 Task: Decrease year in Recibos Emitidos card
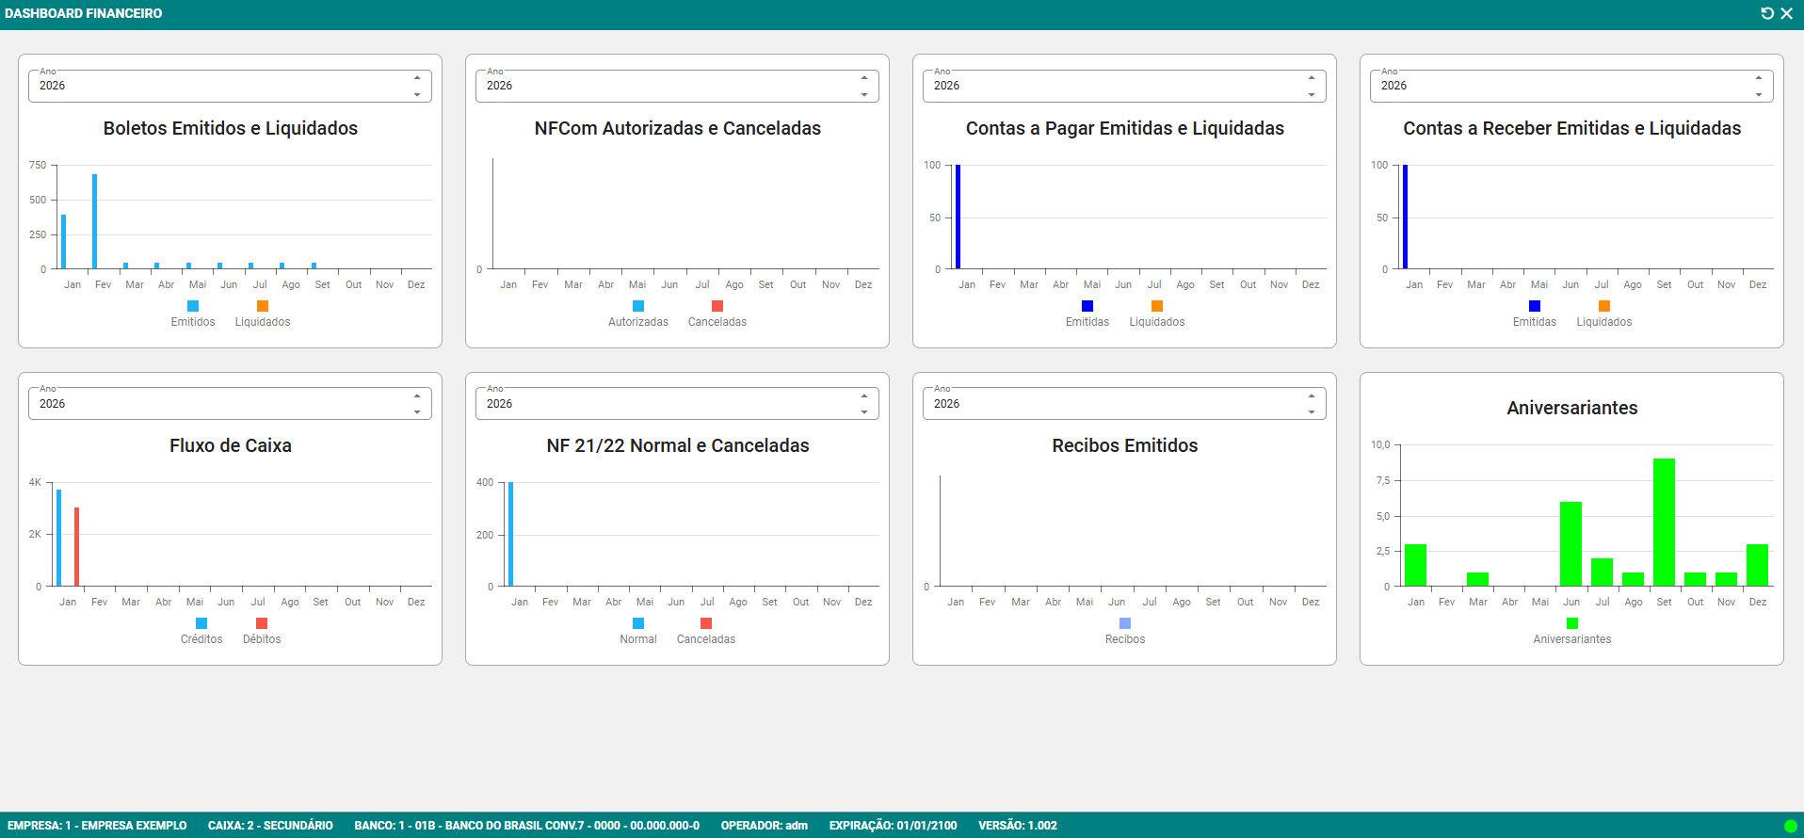1312,411
